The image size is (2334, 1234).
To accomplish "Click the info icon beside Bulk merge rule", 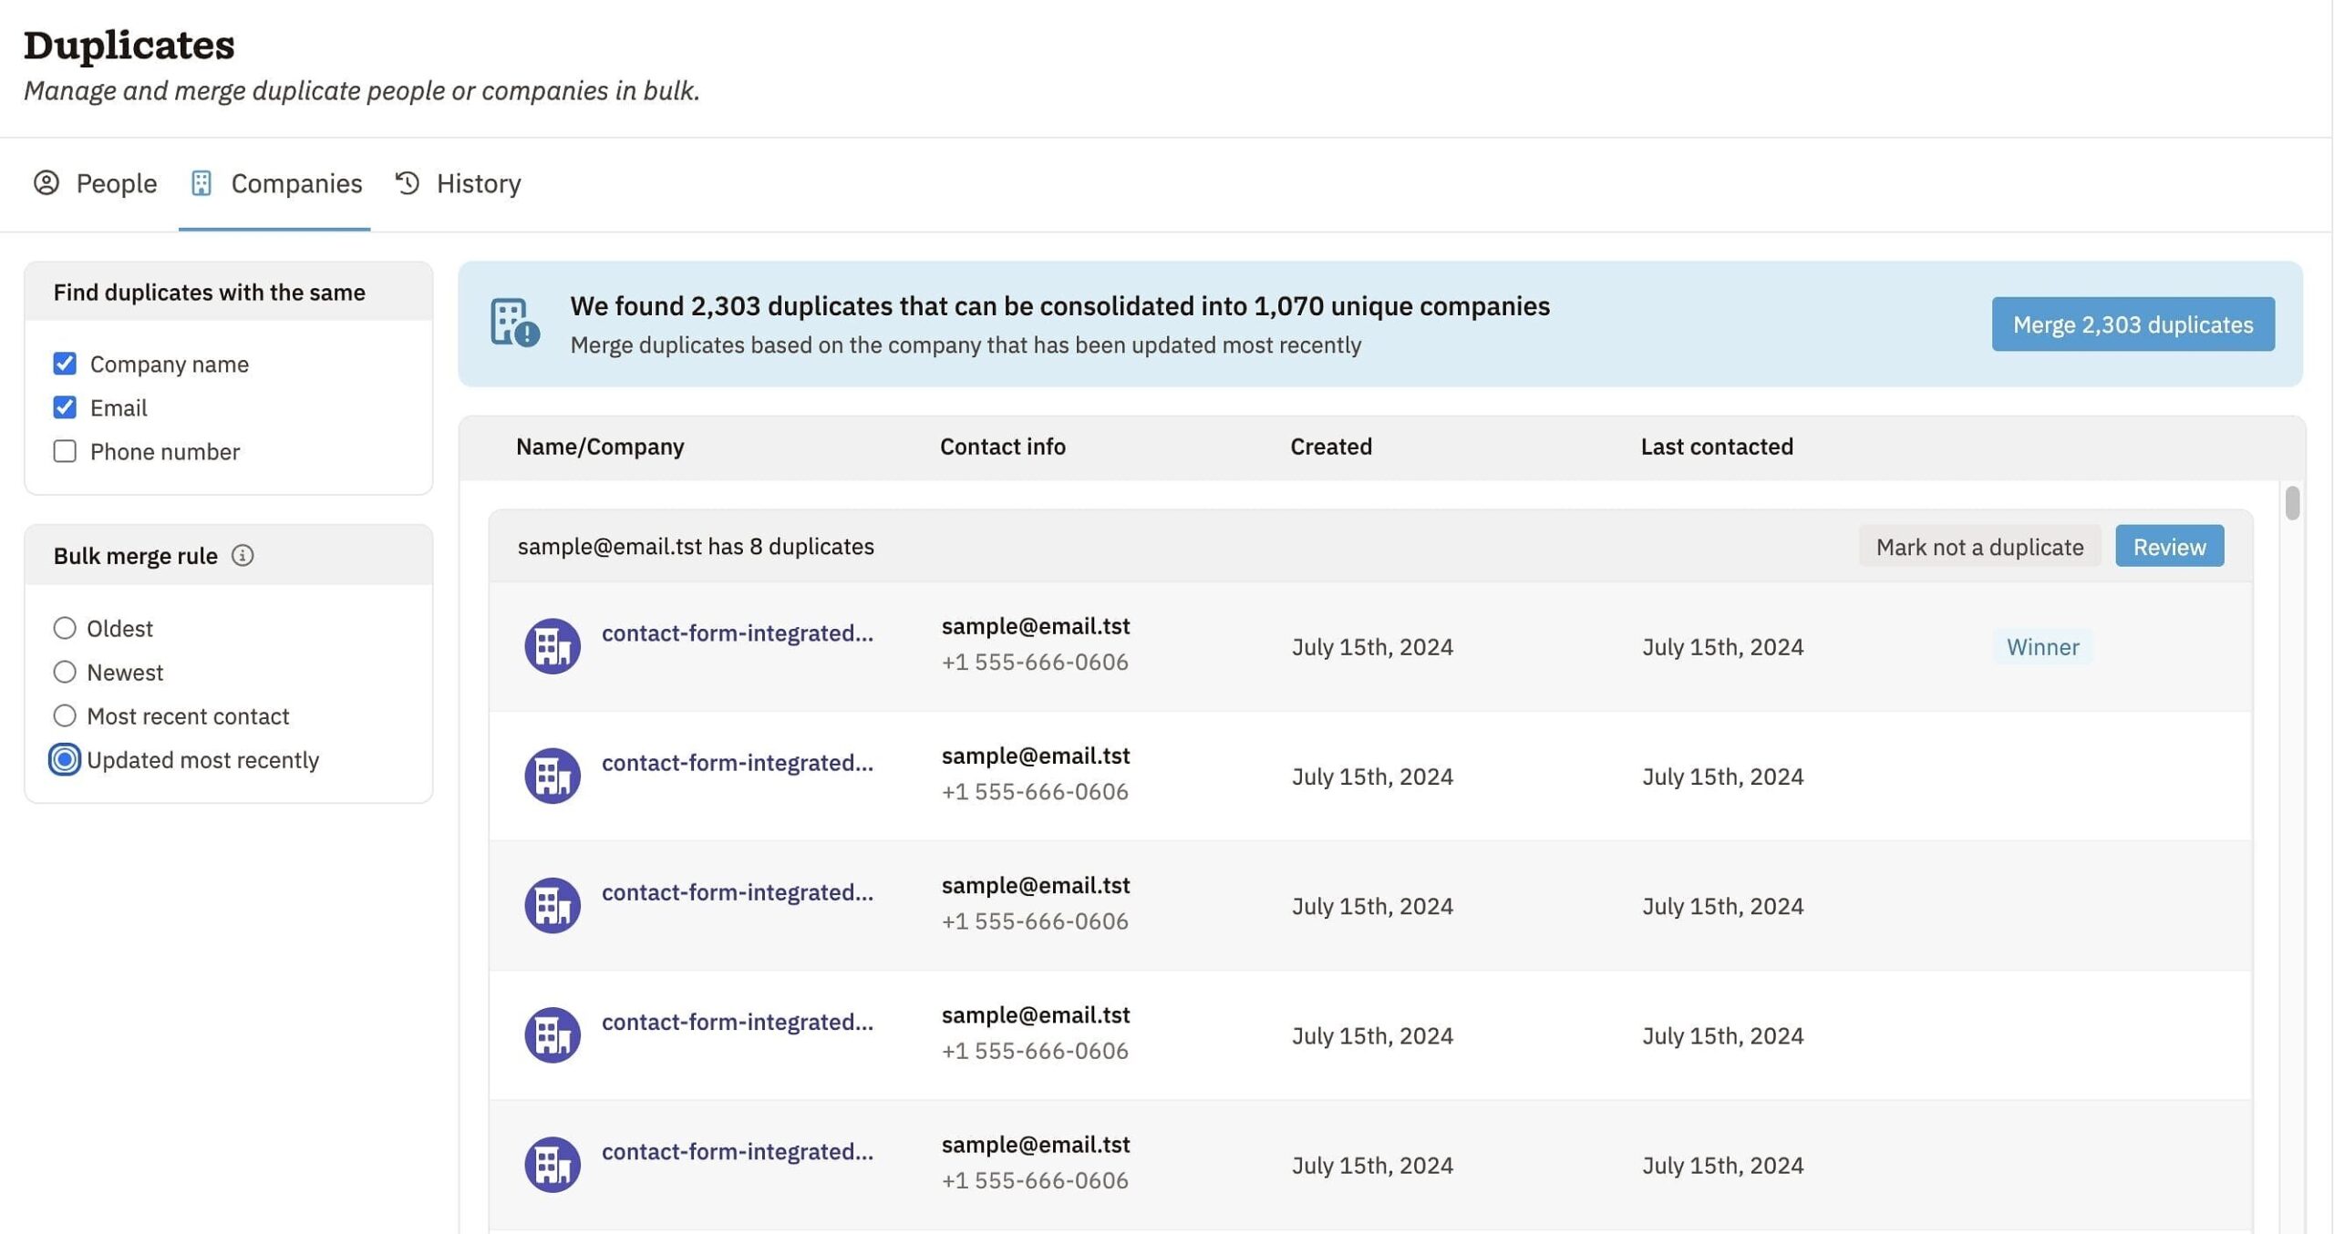I will (243, 555).
